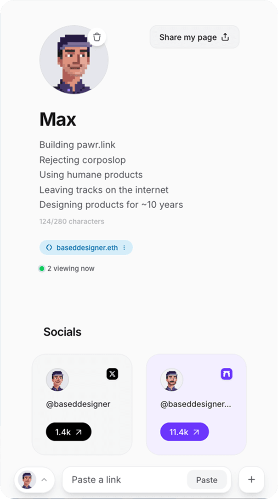Screen dimensions: 278x499
Task: Click the upload icon inside Share my page
Action: [x=225, y=37]
